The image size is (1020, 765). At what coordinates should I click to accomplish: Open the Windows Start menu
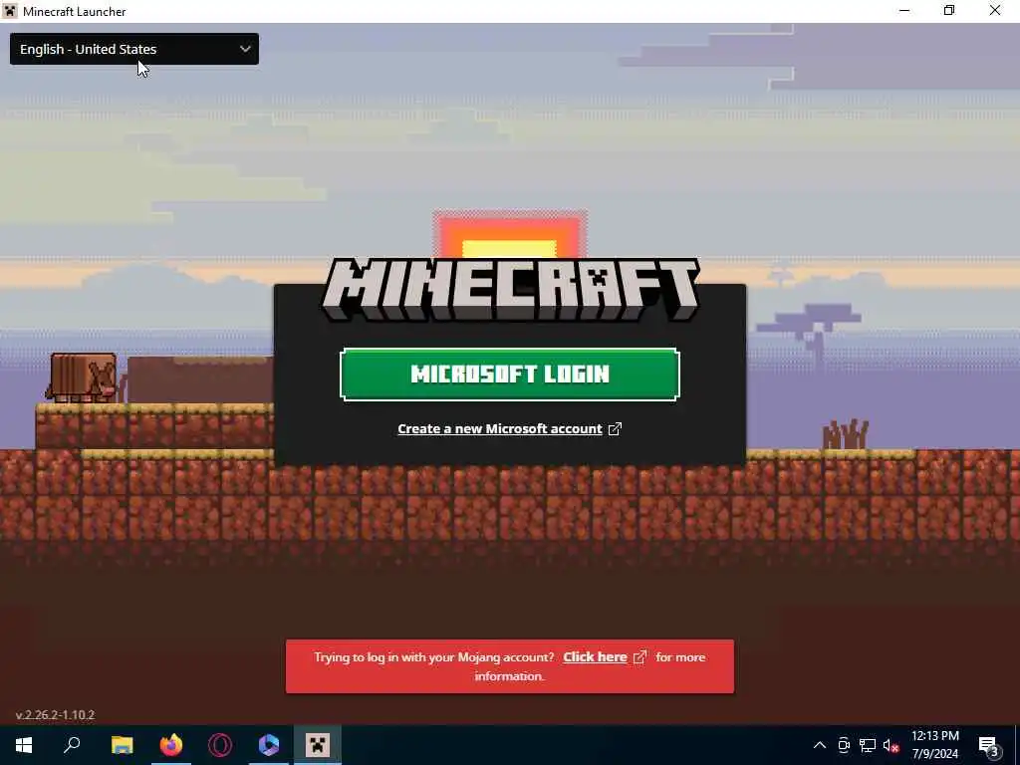[x=24, y=745]
